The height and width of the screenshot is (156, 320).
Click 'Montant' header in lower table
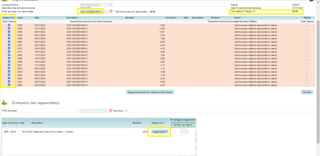click(x=137, y=123)
